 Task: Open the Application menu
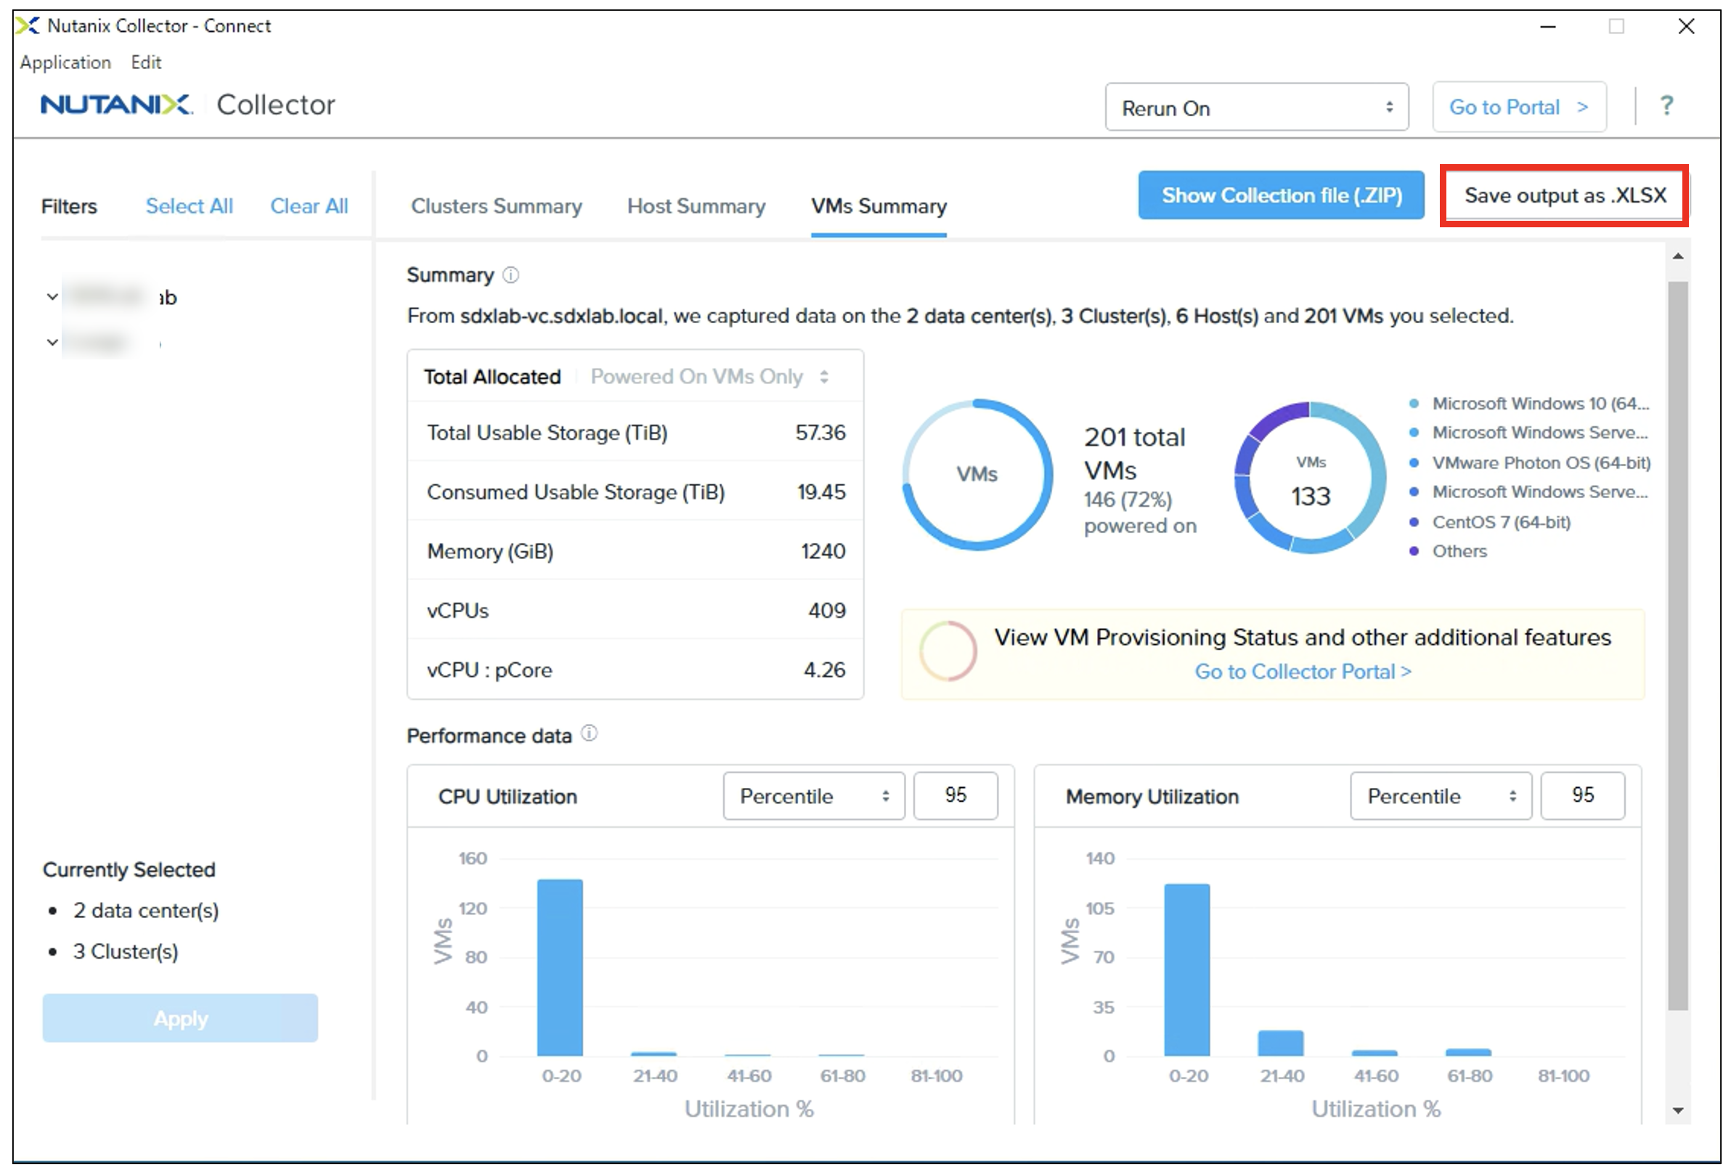point(65,62)
